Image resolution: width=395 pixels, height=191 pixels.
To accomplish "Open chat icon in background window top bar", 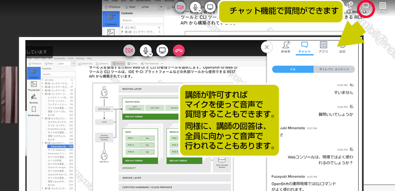I will (366, 7).
